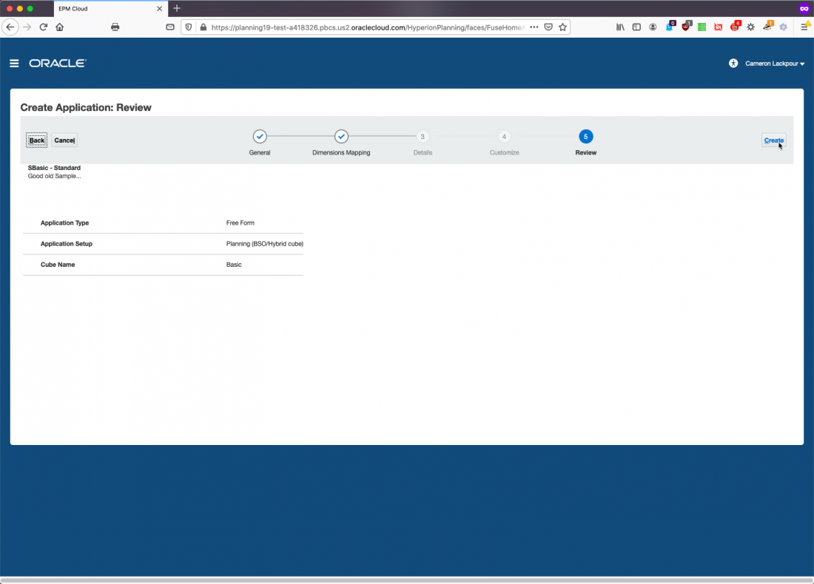
Task: Go back using the Back button
Action: point(36,140)
